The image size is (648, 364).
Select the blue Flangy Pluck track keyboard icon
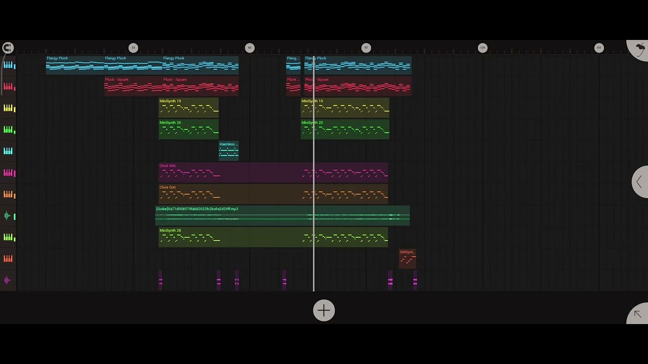[9, 65]
